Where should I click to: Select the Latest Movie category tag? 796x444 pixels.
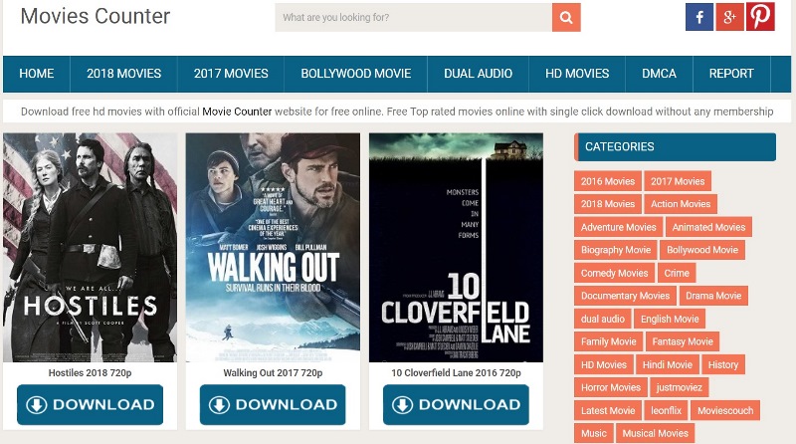(x=608, y=410)
